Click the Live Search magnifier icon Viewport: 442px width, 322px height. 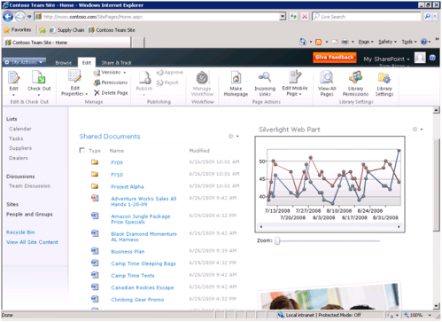pyautogui.click(x=427, y=17)
